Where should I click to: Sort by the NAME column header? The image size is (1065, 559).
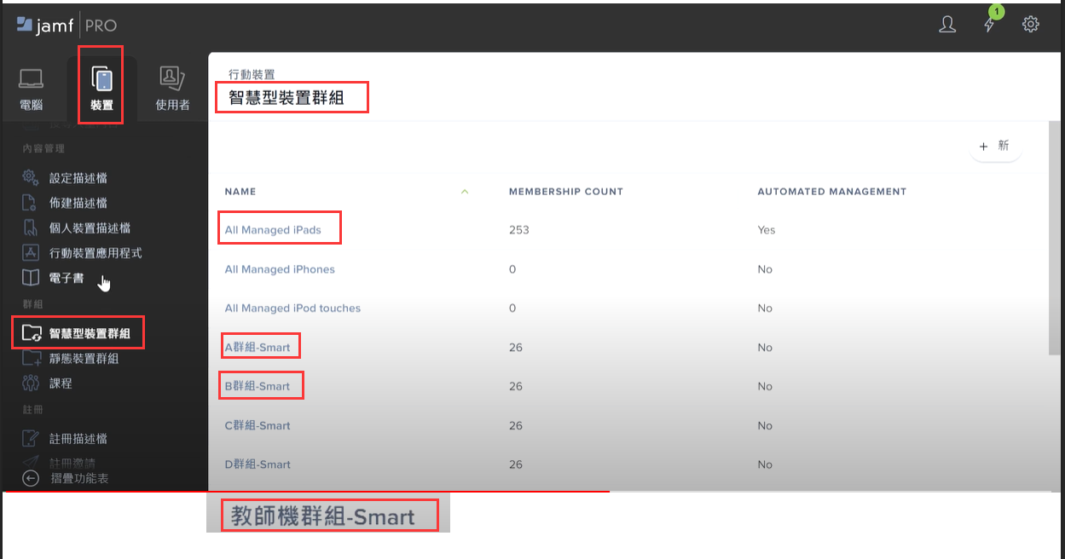point(240,192)
